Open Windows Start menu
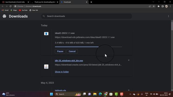Image resolution: width=173 pixels, height=97 pixels. tap(51, 94)
